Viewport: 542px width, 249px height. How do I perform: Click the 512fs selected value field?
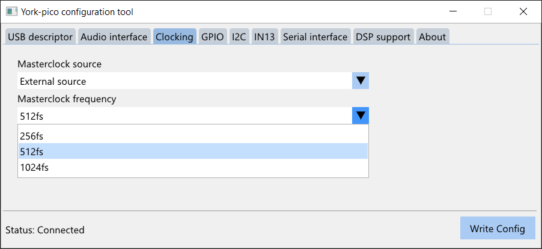coord(185,115)
